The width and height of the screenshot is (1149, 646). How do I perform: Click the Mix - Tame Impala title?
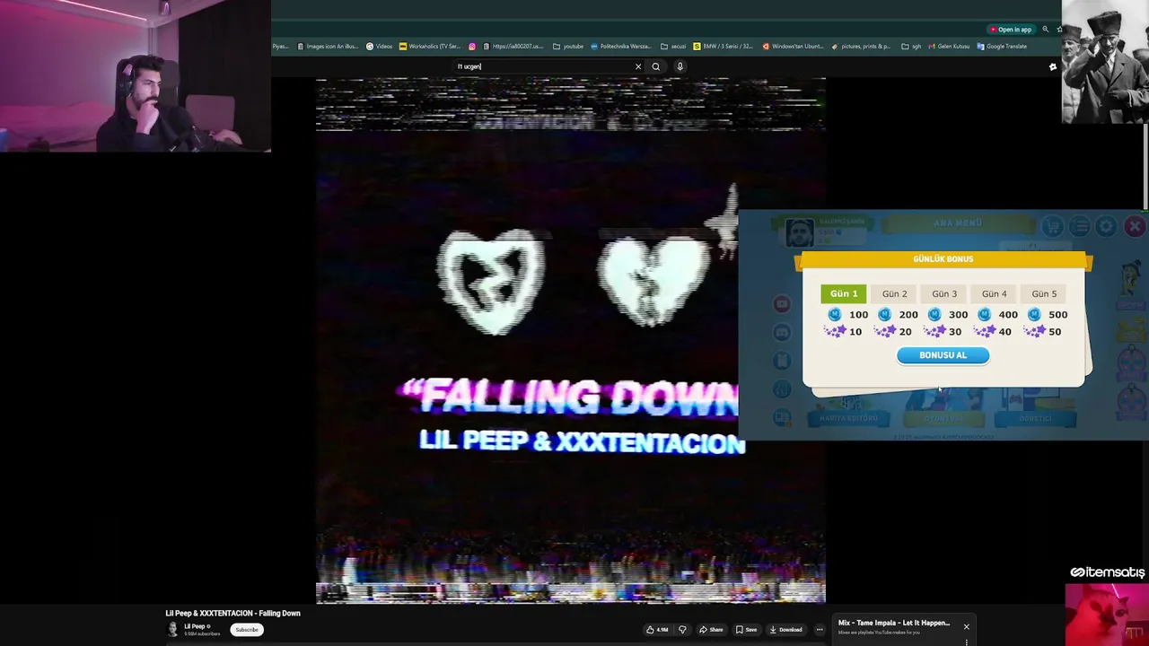894,623
